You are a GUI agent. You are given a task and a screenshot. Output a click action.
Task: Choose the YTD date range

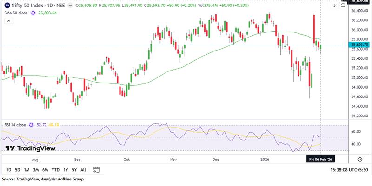tap(56, 169)
